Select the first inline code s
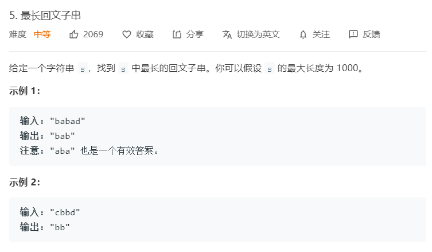432x252 pixels. pos(83,68)
